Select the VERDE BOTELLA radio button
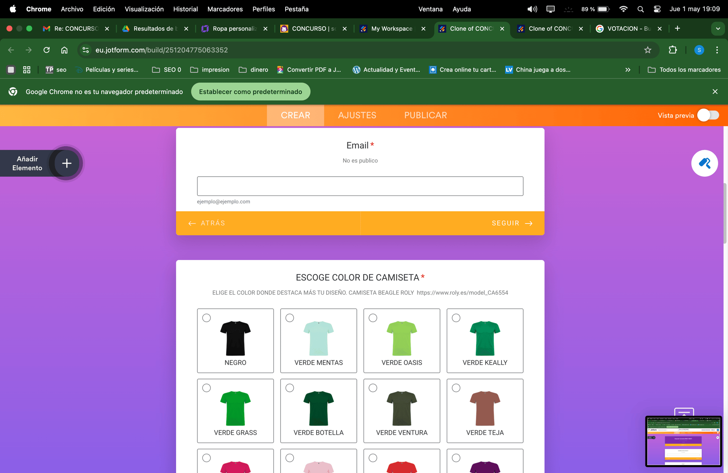The image size is (728, 473). (x=290, y=388)
